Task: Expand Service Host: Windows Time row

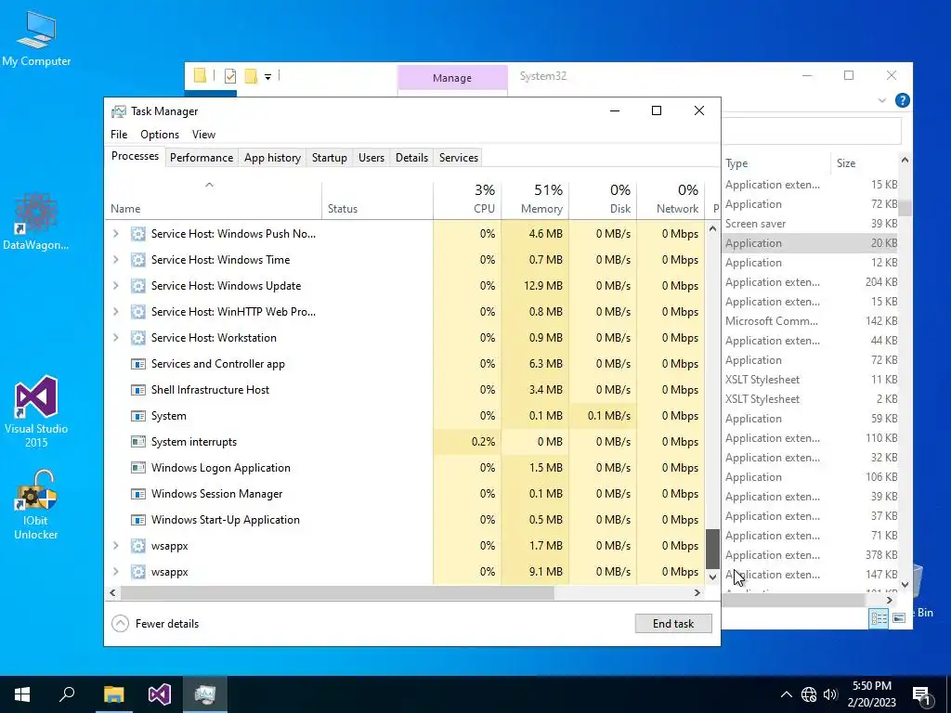Action: (x=116, y=260)
